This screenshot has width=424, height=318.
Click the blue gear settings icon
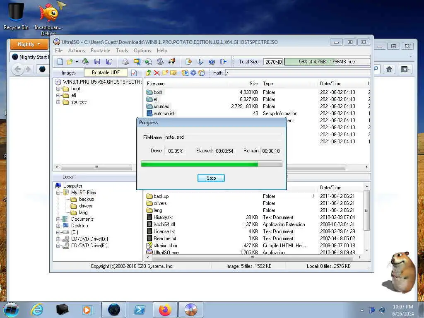[193, 73]
